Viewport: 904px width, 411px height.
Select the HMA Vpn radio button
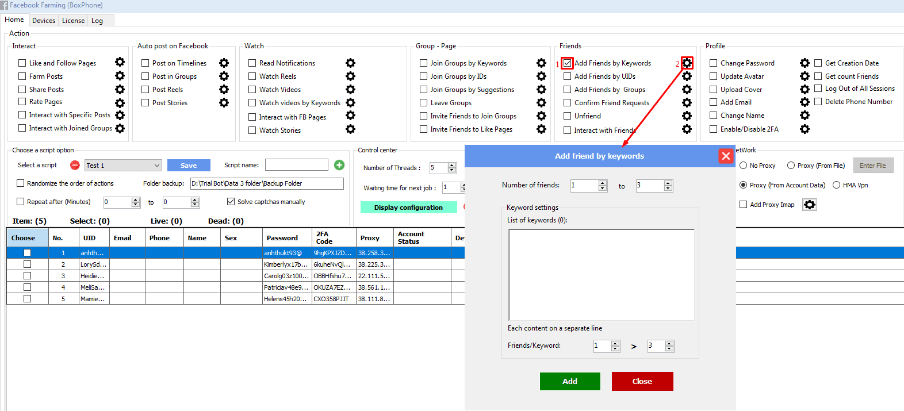click(836, 185)
